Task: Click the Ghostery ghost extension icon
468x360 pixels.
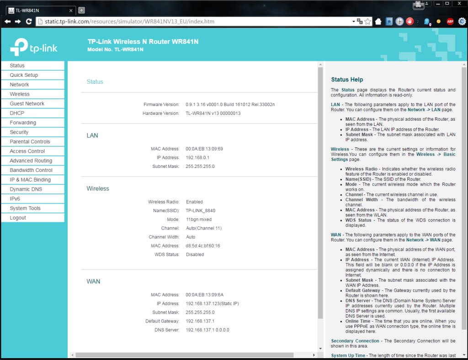Action: pyautogui.click(x=426, y=21)
